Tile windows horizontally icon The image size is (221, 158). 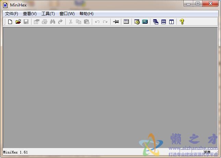pyautogui.click(x=163, y=22)
